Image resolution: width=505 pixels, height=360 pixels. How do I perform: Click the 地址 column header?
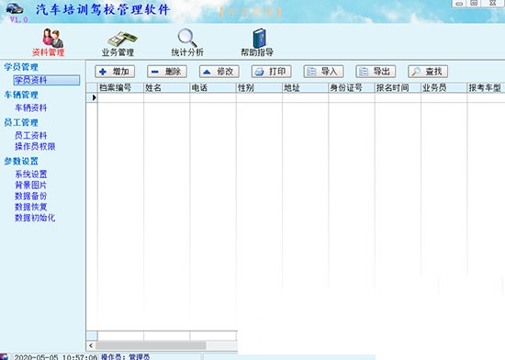306,88
